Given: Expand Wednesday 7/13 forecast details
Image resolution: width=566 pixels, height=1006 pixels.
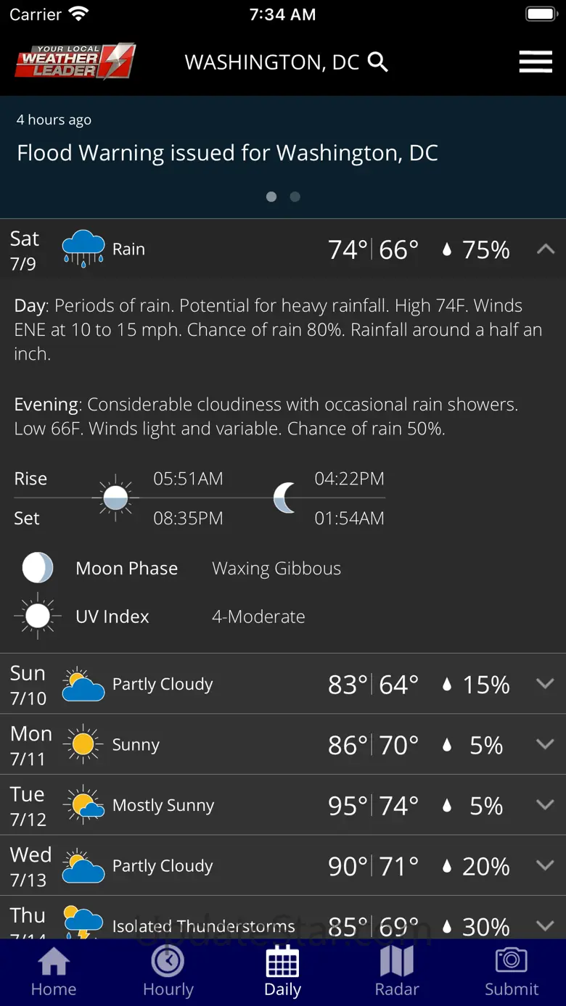Looking at the screenshot, I should tap(545, 865).
